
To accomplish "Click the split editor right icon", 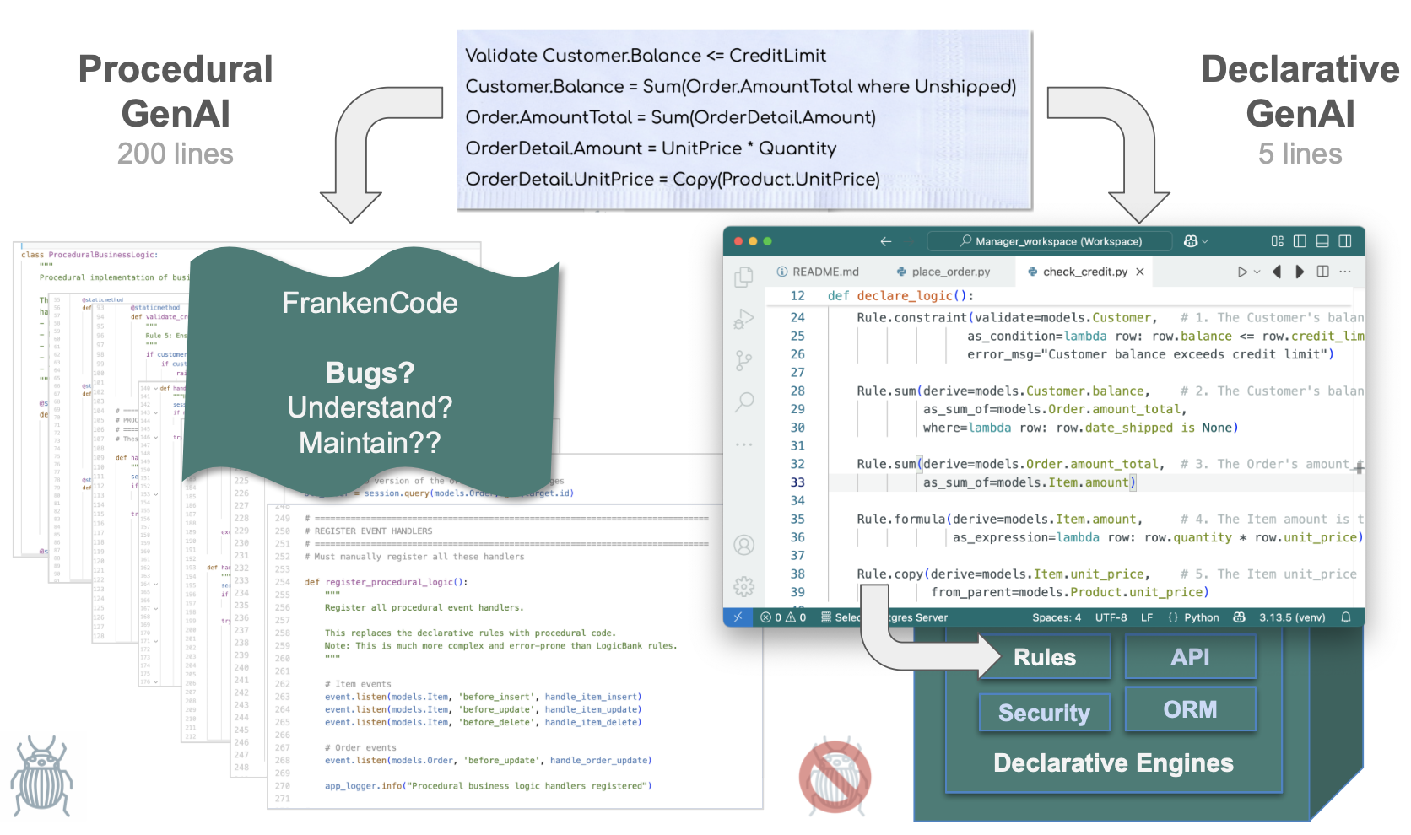I will coord(1322,272).
